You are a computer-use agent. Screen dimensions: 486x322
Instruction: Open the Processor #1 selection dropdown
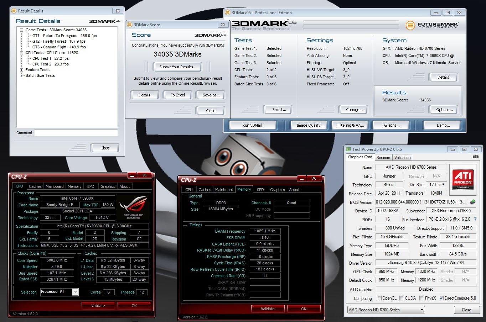click(75, 292)
